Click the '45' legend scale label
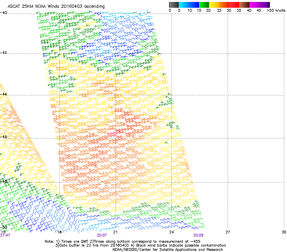The width and height of the screenshot is (287, 252). [259, 10]
